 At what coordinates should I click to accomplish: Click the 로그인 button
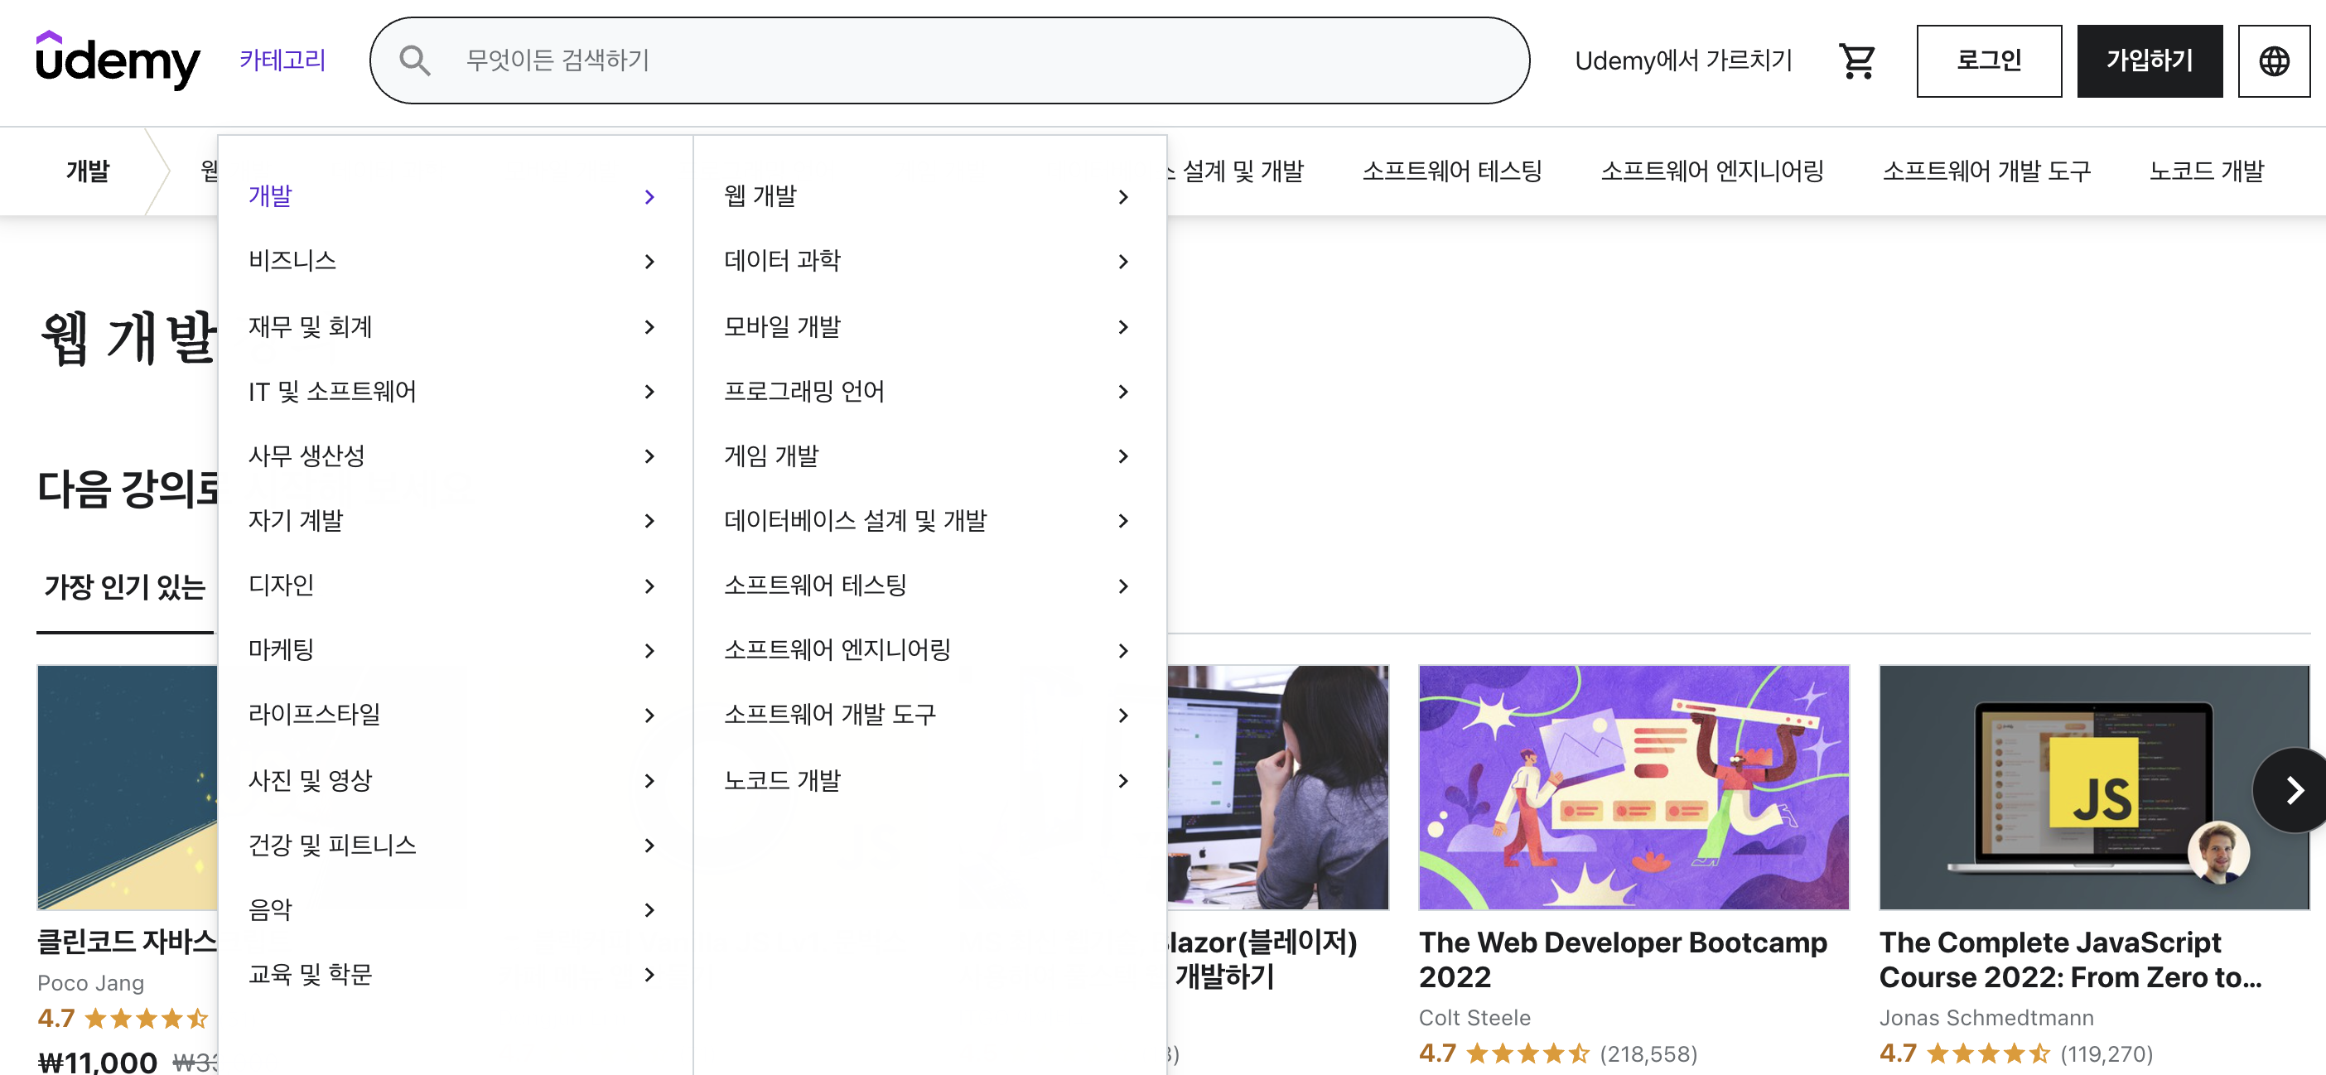1988,60
